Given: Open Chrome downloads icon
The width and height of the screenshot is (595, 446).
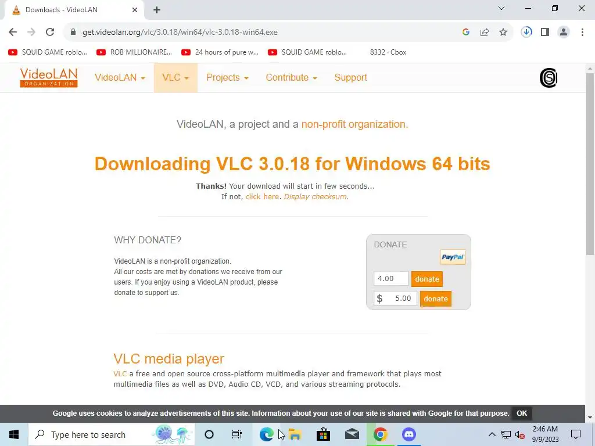Looking at the screenshot, I should (526, 33).
